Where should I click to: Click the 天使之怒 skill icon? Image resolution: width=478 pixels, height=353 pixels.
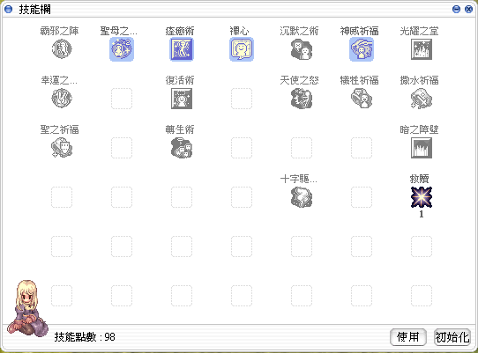[x=302, y=99]
